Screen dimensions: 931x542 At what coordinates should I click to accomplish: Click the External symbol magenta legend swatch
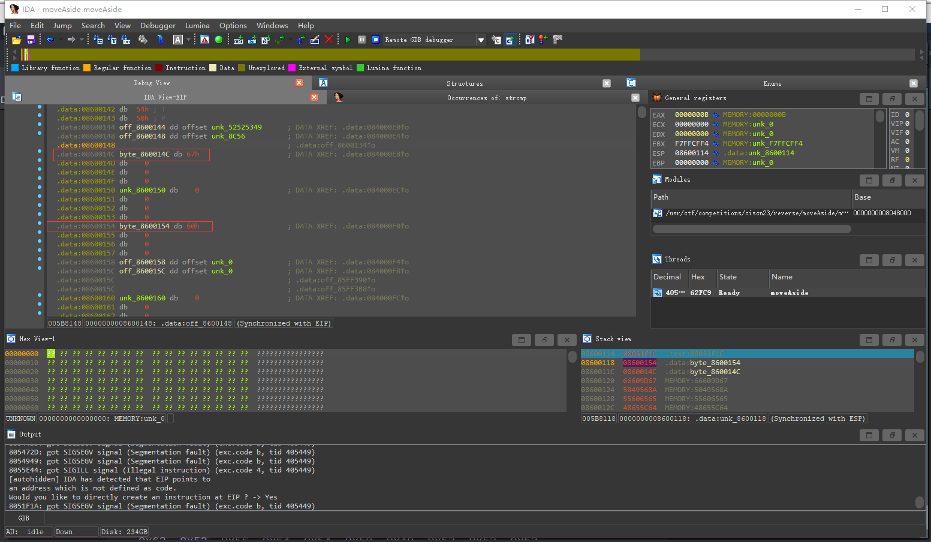click(x=292, y=68)
